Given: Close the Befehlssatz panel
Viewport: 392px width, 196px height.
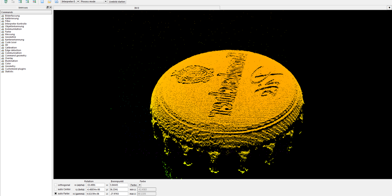Looking at the screenshot, I should pos(51,7).
